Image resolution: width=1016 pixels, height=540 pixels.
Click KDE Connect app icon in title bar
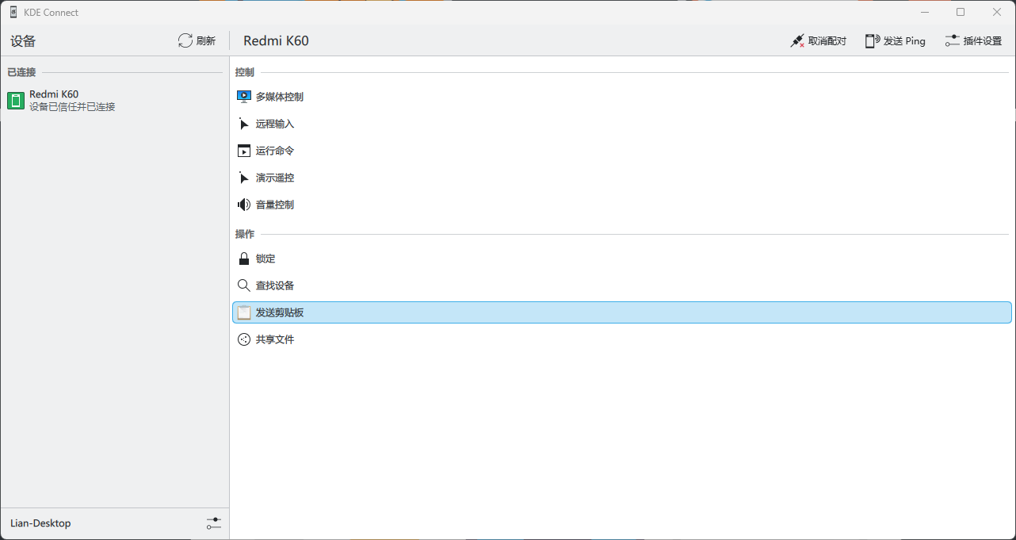13,12
